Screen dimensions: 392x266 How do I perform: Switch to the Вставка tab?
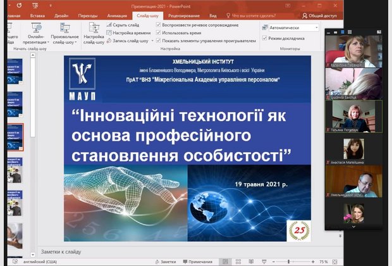point(37,16)
